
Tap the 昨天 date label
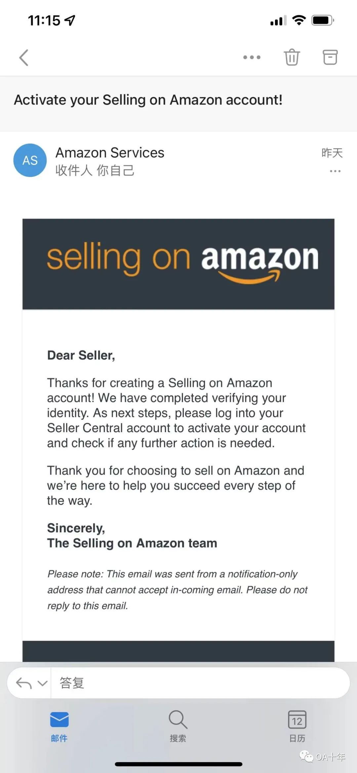pos(332,153)
